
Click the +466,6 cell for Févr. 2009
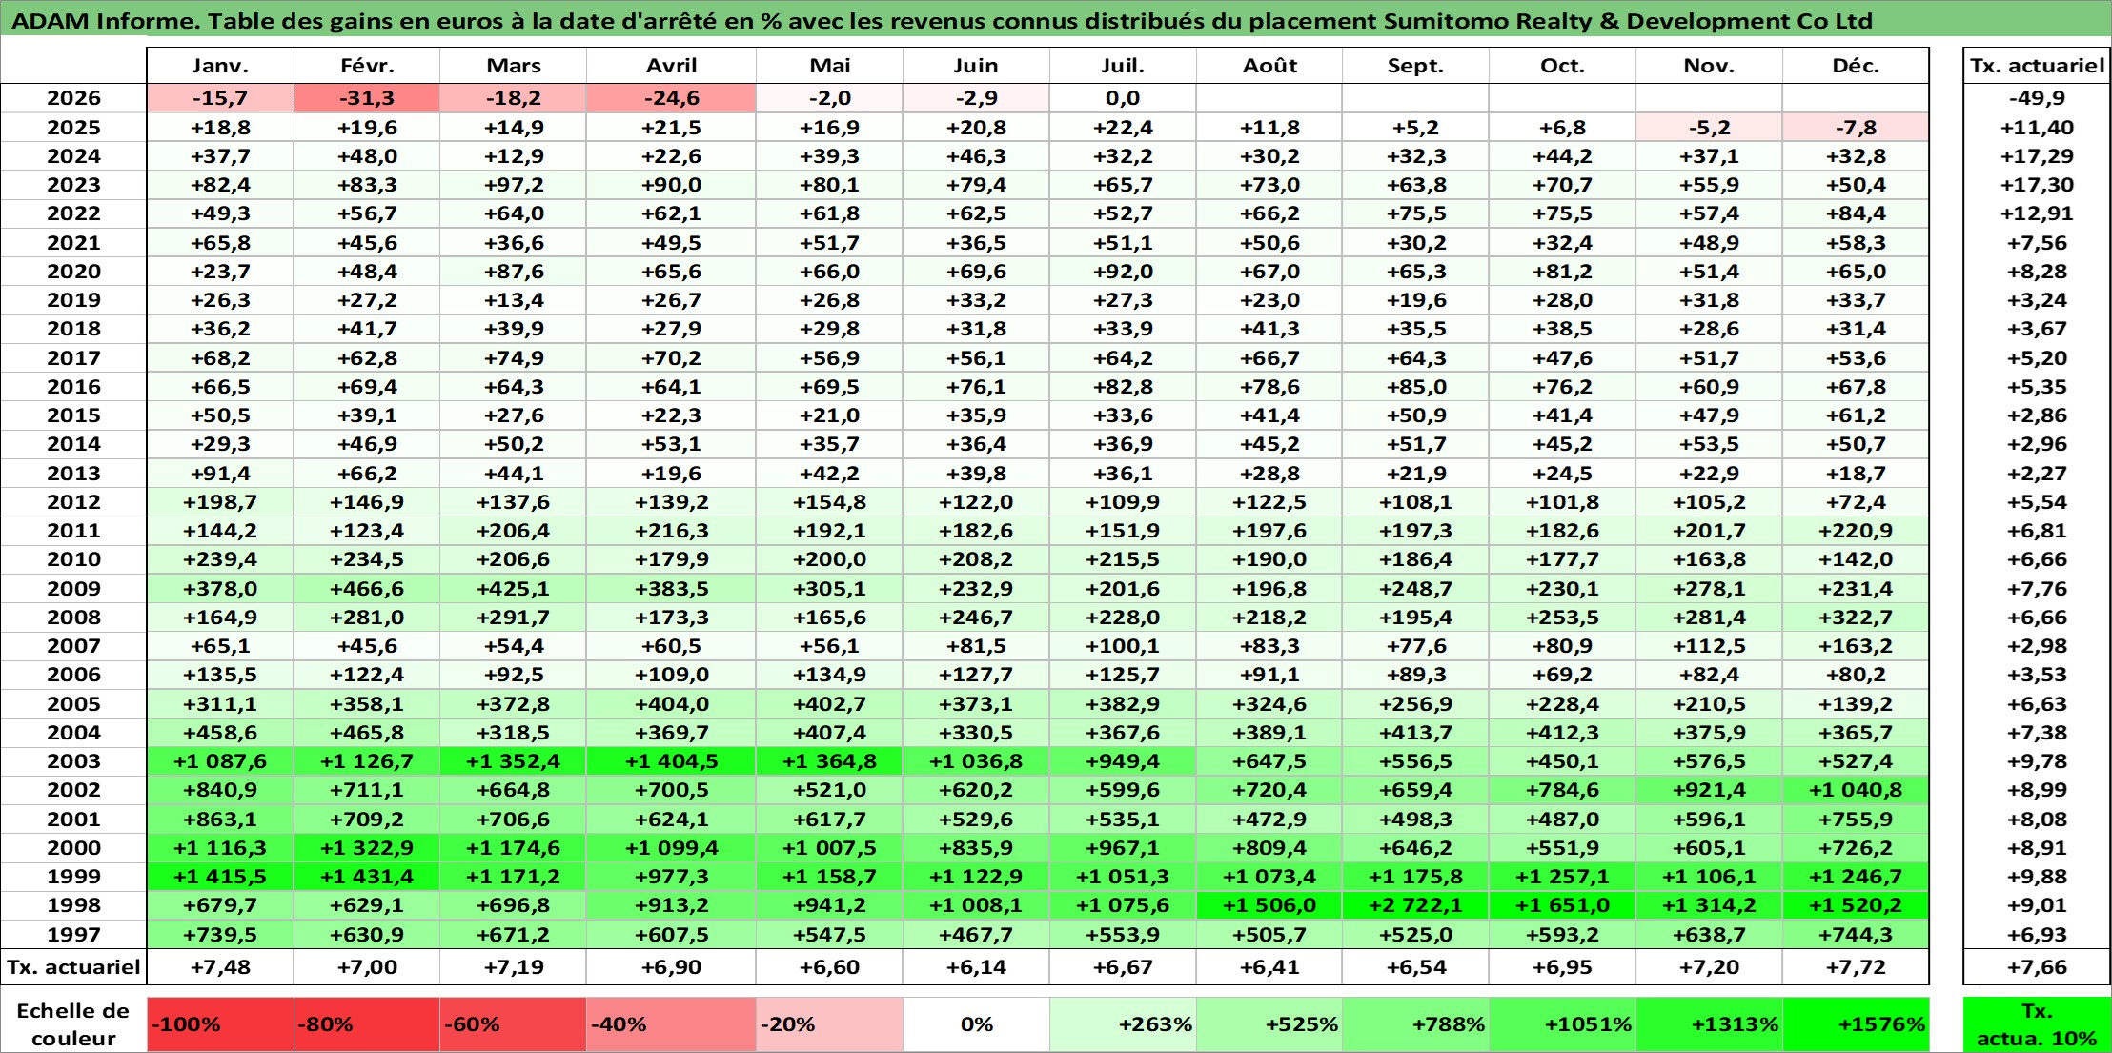point(367,589)
